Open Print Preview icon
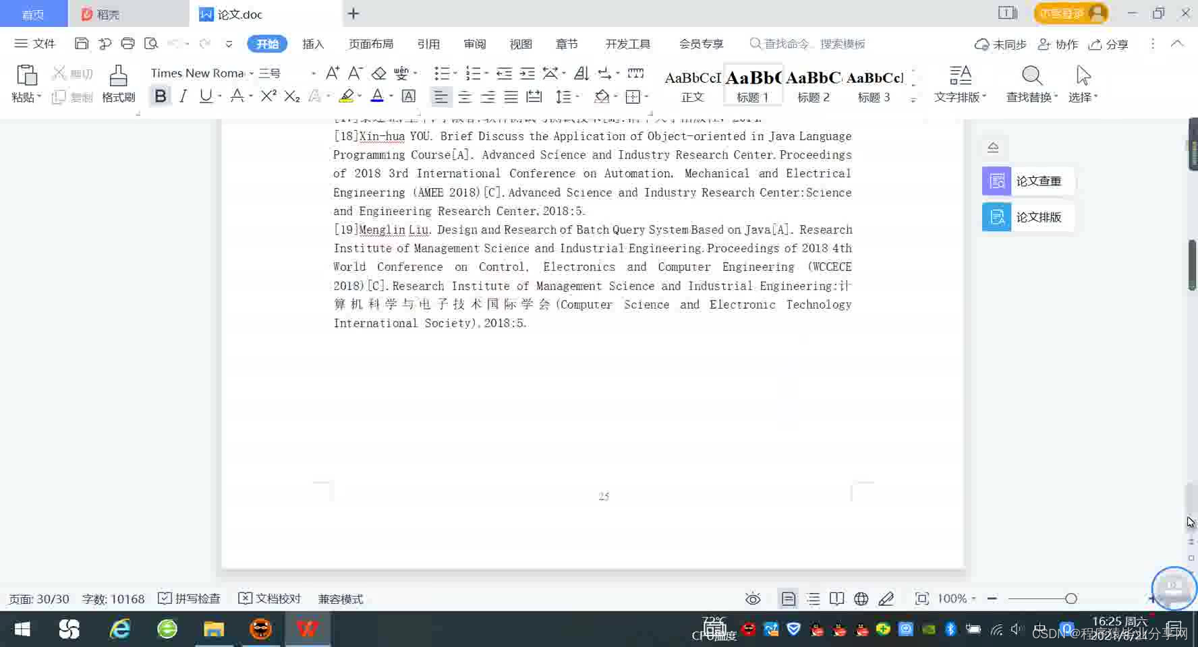Viewport: 1198px width, 647px height. (151, 44)
